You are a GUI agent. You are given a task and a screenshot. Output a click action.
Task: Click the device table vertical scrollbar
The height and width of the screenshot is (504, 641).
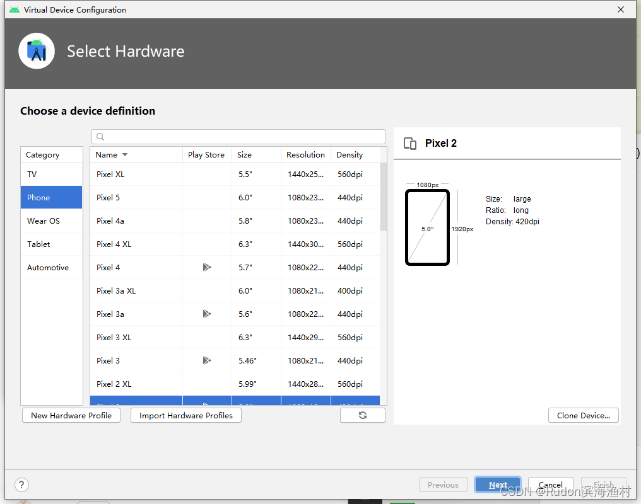coord(384,197)
